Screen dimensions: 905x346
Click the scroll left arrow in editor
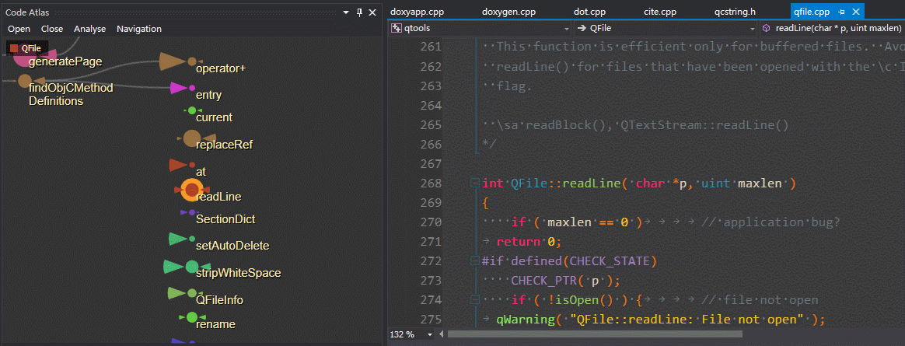(x=442, y=334)
